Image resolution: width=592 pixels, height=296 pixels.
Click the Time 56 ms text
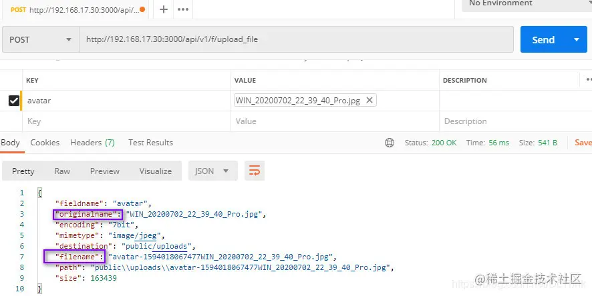pyautogui.click(x=487, y=143)
